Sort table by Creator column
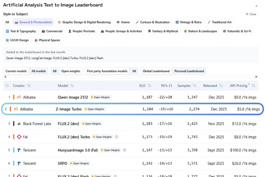This screenshot has height=177, width=265. pos(29,86)
